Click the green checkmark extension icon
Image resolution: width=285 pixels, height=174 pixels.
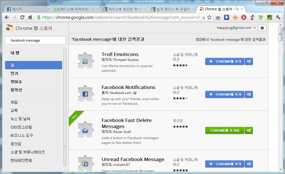[x=261, y=17]
